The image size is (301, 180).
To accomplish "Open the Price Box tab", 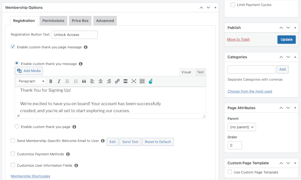I will [x=80, y=21].
